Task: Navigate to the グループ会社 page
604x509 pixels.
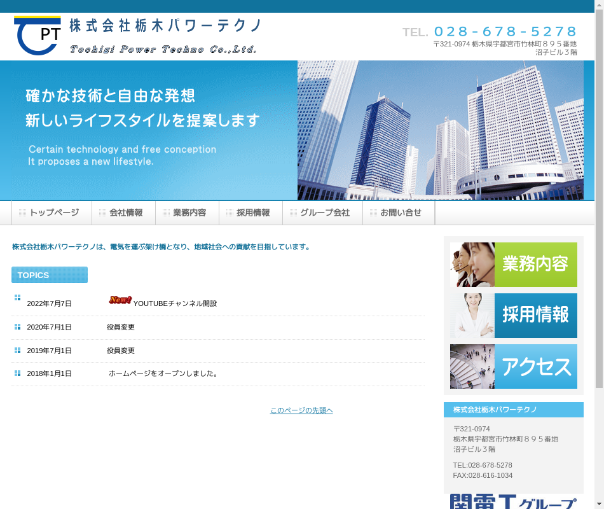Action: point(323,213)
